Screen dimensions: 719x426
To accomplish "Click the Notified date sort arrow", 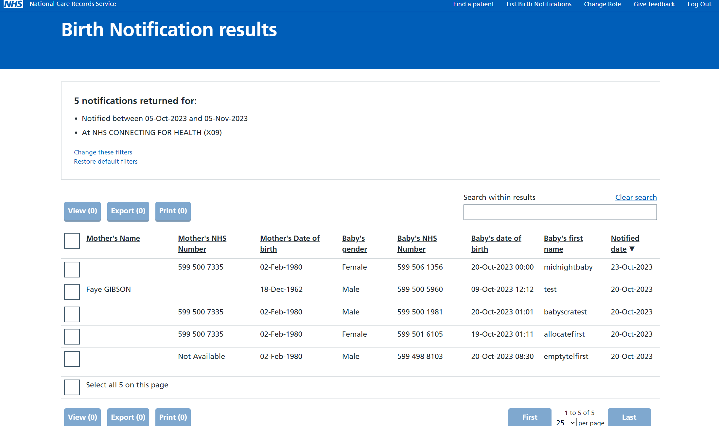I will [632, 249].
